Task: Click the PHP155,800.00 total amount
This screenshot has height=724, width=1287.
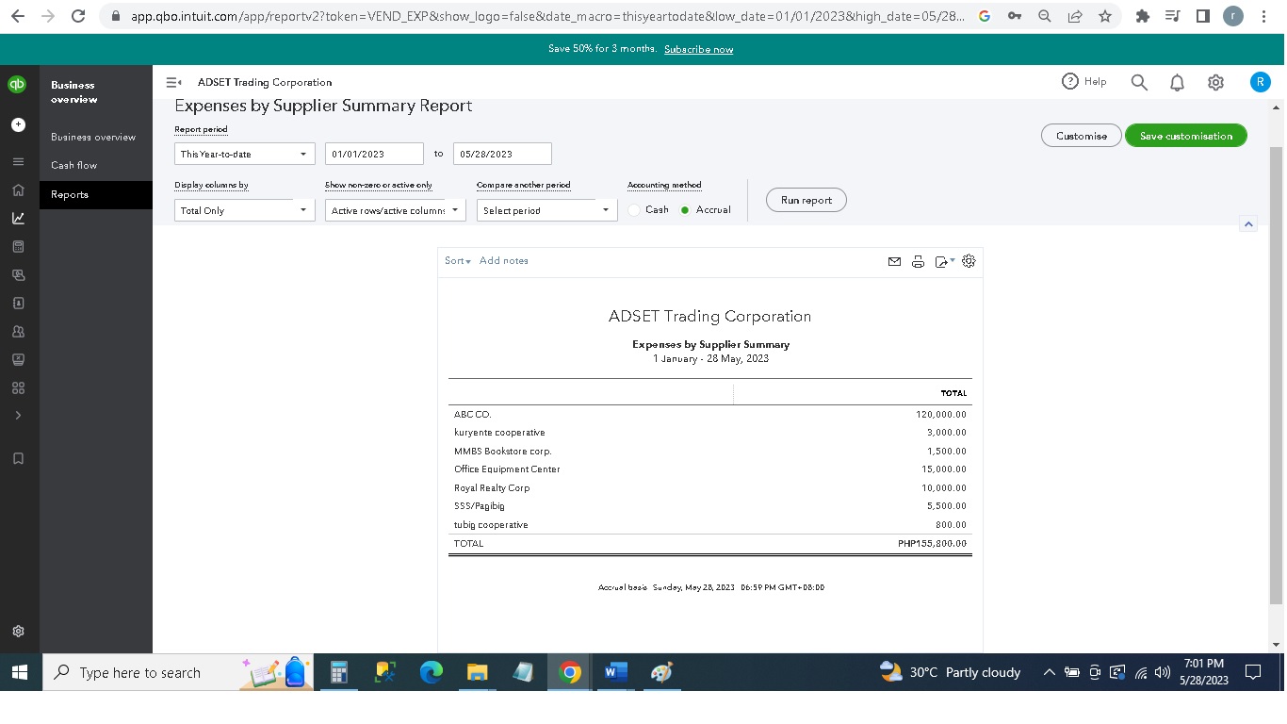Action: pos(933,544)
